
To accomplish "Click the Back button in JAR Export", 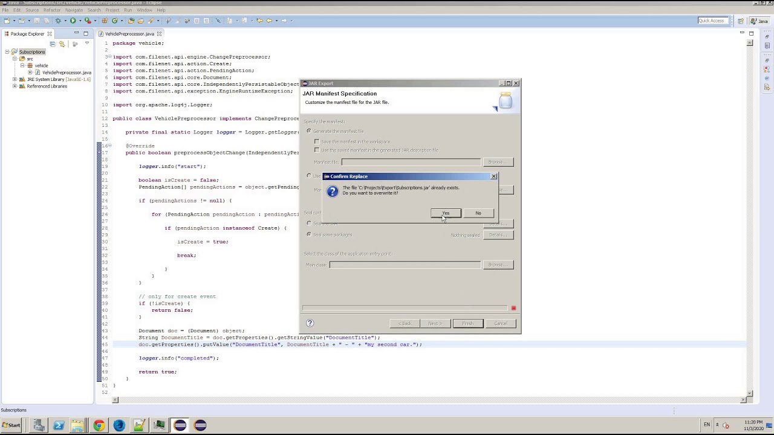I will pos(405,323).
